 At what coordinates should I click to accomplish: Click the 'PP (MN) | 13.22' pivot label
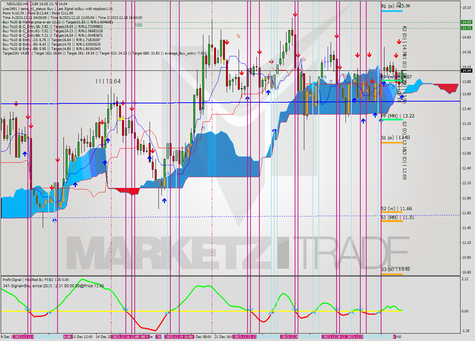[x=397, y=116]
